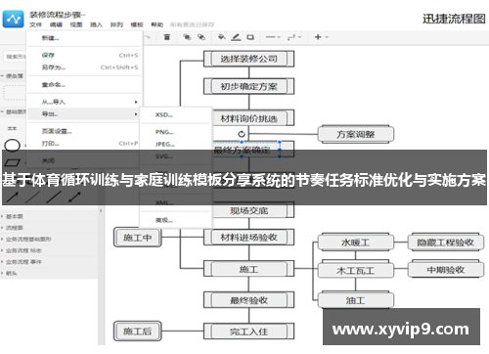This screenshot has height=354, width=489.
Task: Select the 中期验收 flowchart node
Action: [446, 270]
